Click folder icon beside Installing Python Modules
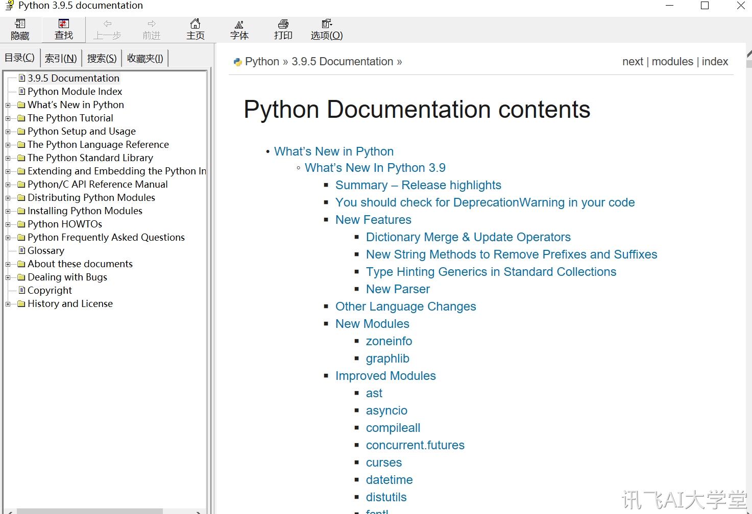The image size is (752, 514). click(21, 211)
